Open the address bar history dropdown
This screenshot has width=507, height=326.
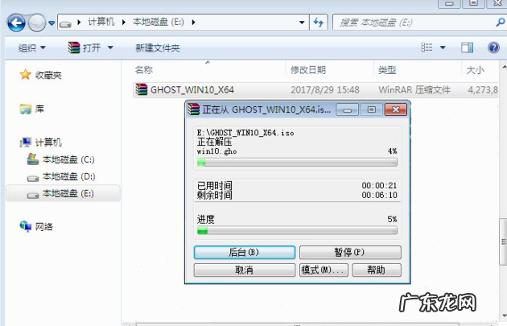click(302, 23)
